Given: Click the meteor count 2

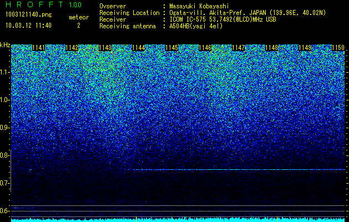Looking at the screenshot, I should (79, 26).
